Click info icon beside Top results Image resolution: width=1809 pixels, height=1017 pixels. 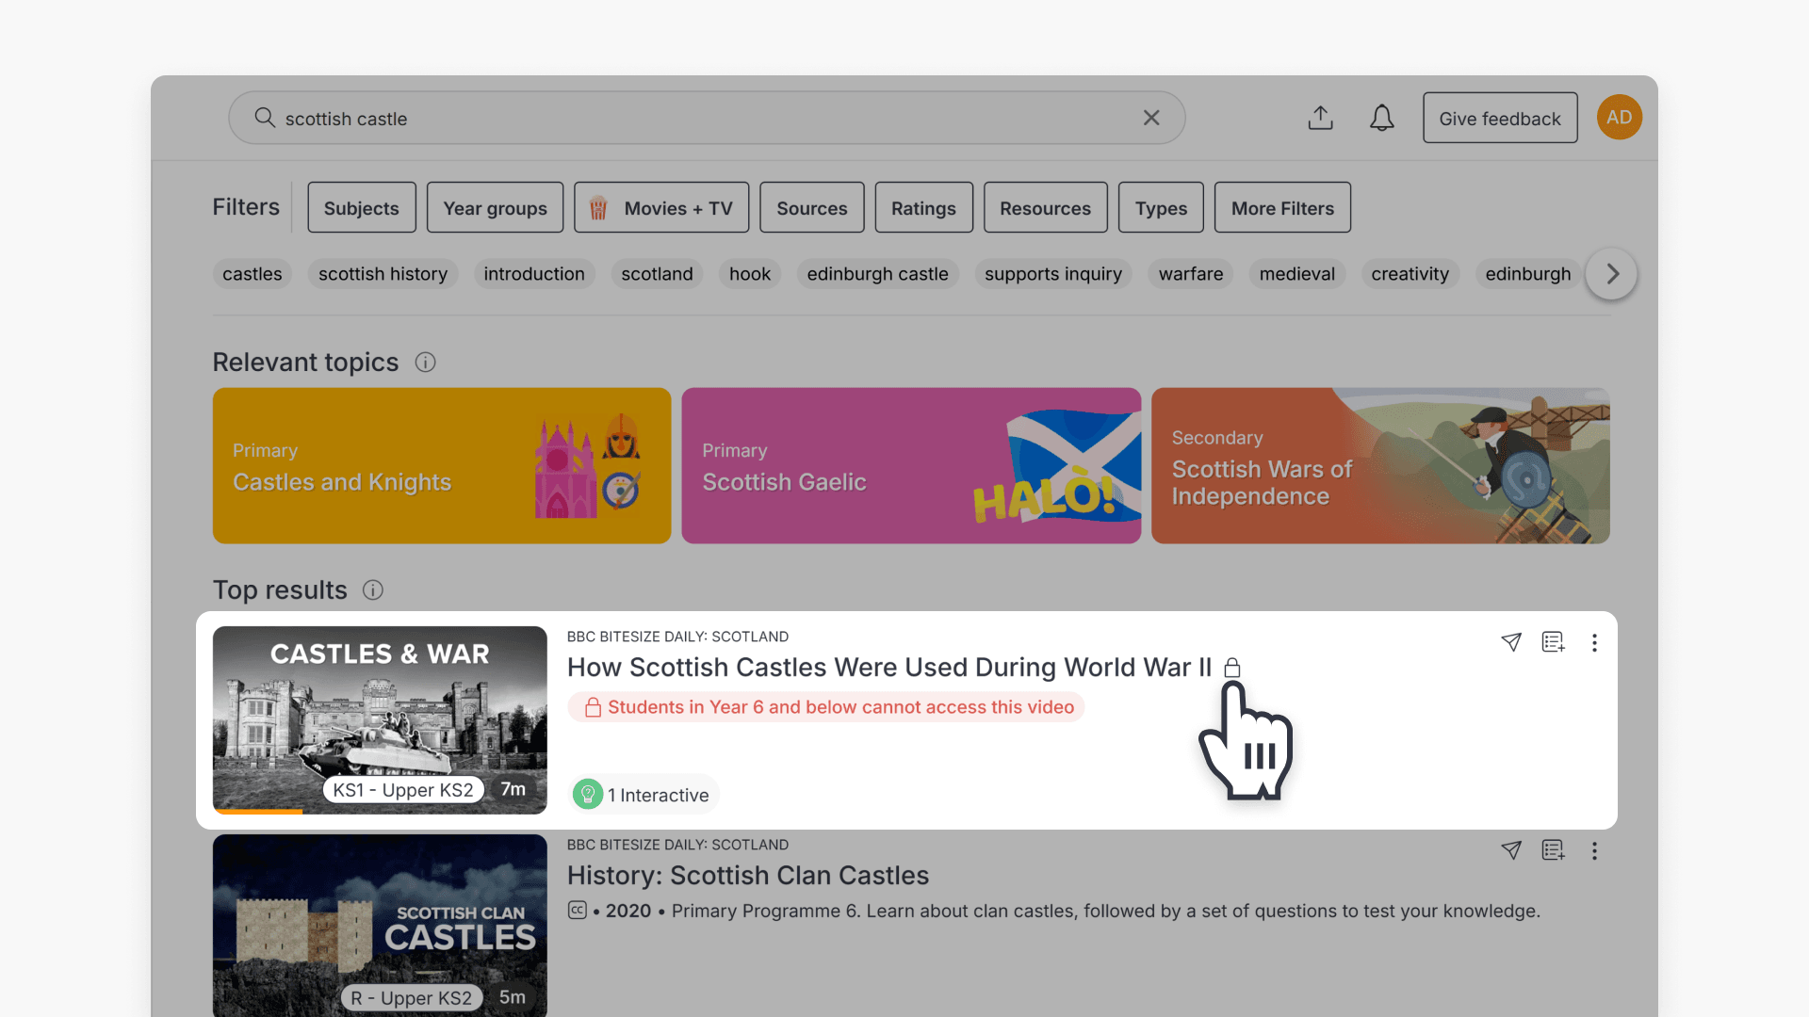pos(373,590)
